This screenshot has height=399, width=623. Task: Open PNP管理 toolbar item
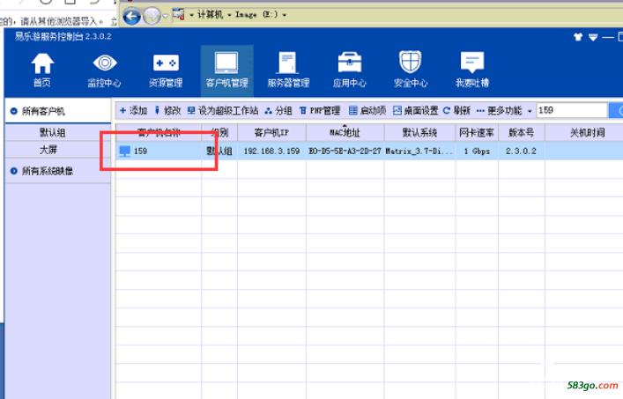pyautogui.click(x=320, y=110)
